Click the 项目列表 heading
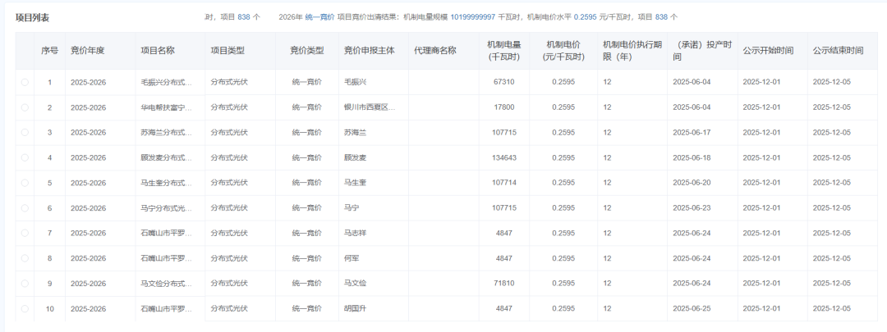The height and width of the screenshot is (332, 887). coord(32,17)
